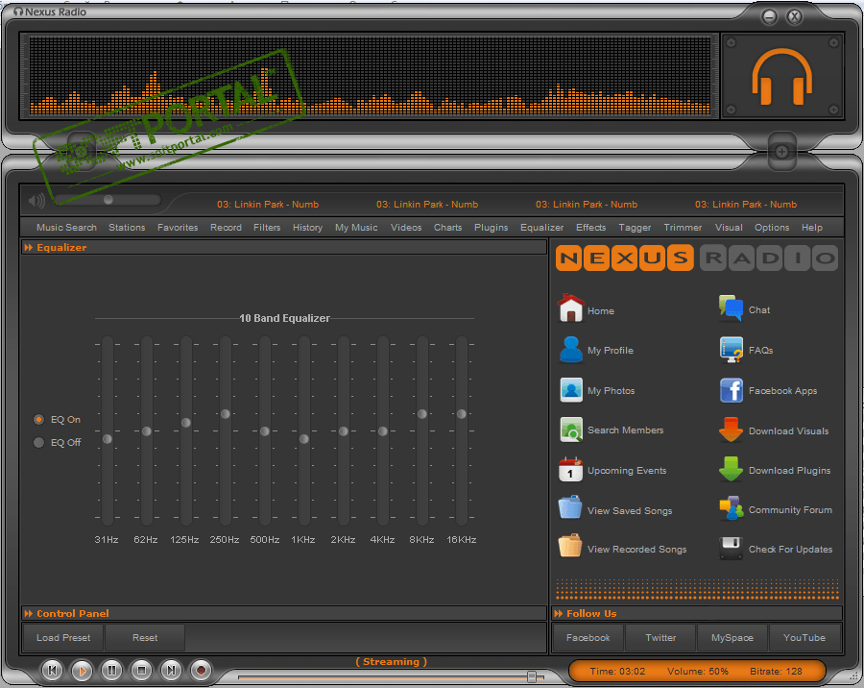Click the Search Members magnifier icon
Image resolution: width=864 pixels, height=688 pixels.
[x=571, y=430]
